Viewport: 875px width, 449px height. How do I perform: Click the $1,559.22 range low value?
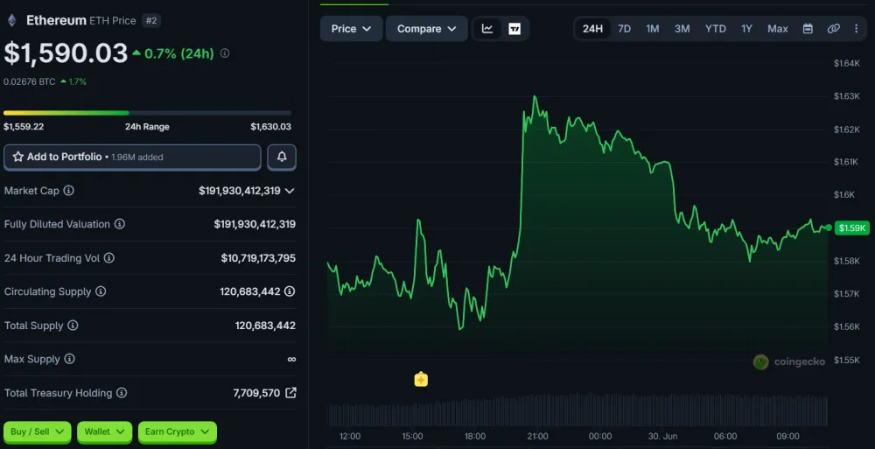(x=24, y=127)
